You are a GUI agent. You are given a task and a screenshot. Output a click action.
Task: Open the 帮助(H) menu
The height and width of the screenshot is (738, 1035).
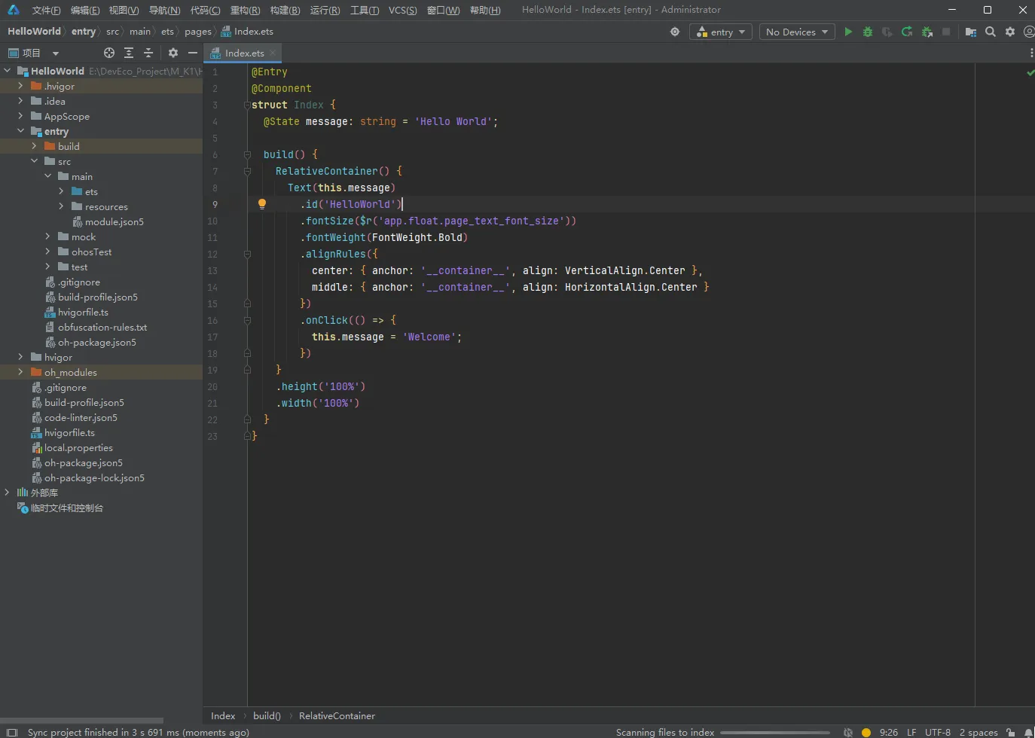[484, 10]
